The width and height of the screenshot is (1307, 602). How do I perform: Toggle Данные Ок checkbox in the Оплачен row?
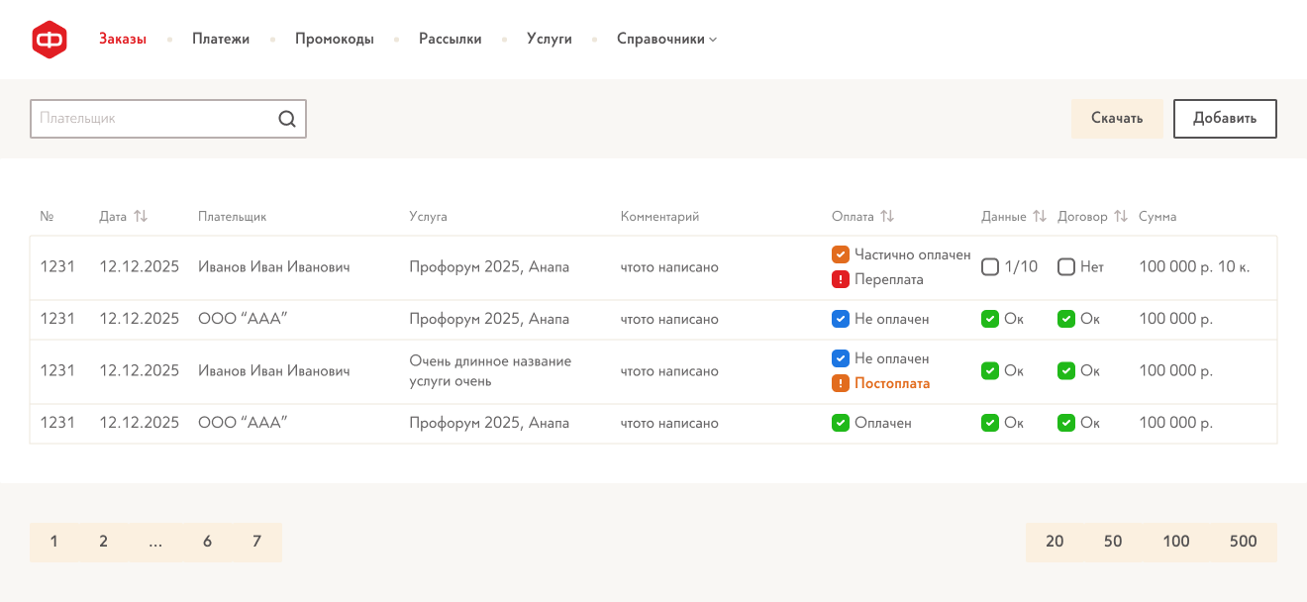tap(990, 423)
